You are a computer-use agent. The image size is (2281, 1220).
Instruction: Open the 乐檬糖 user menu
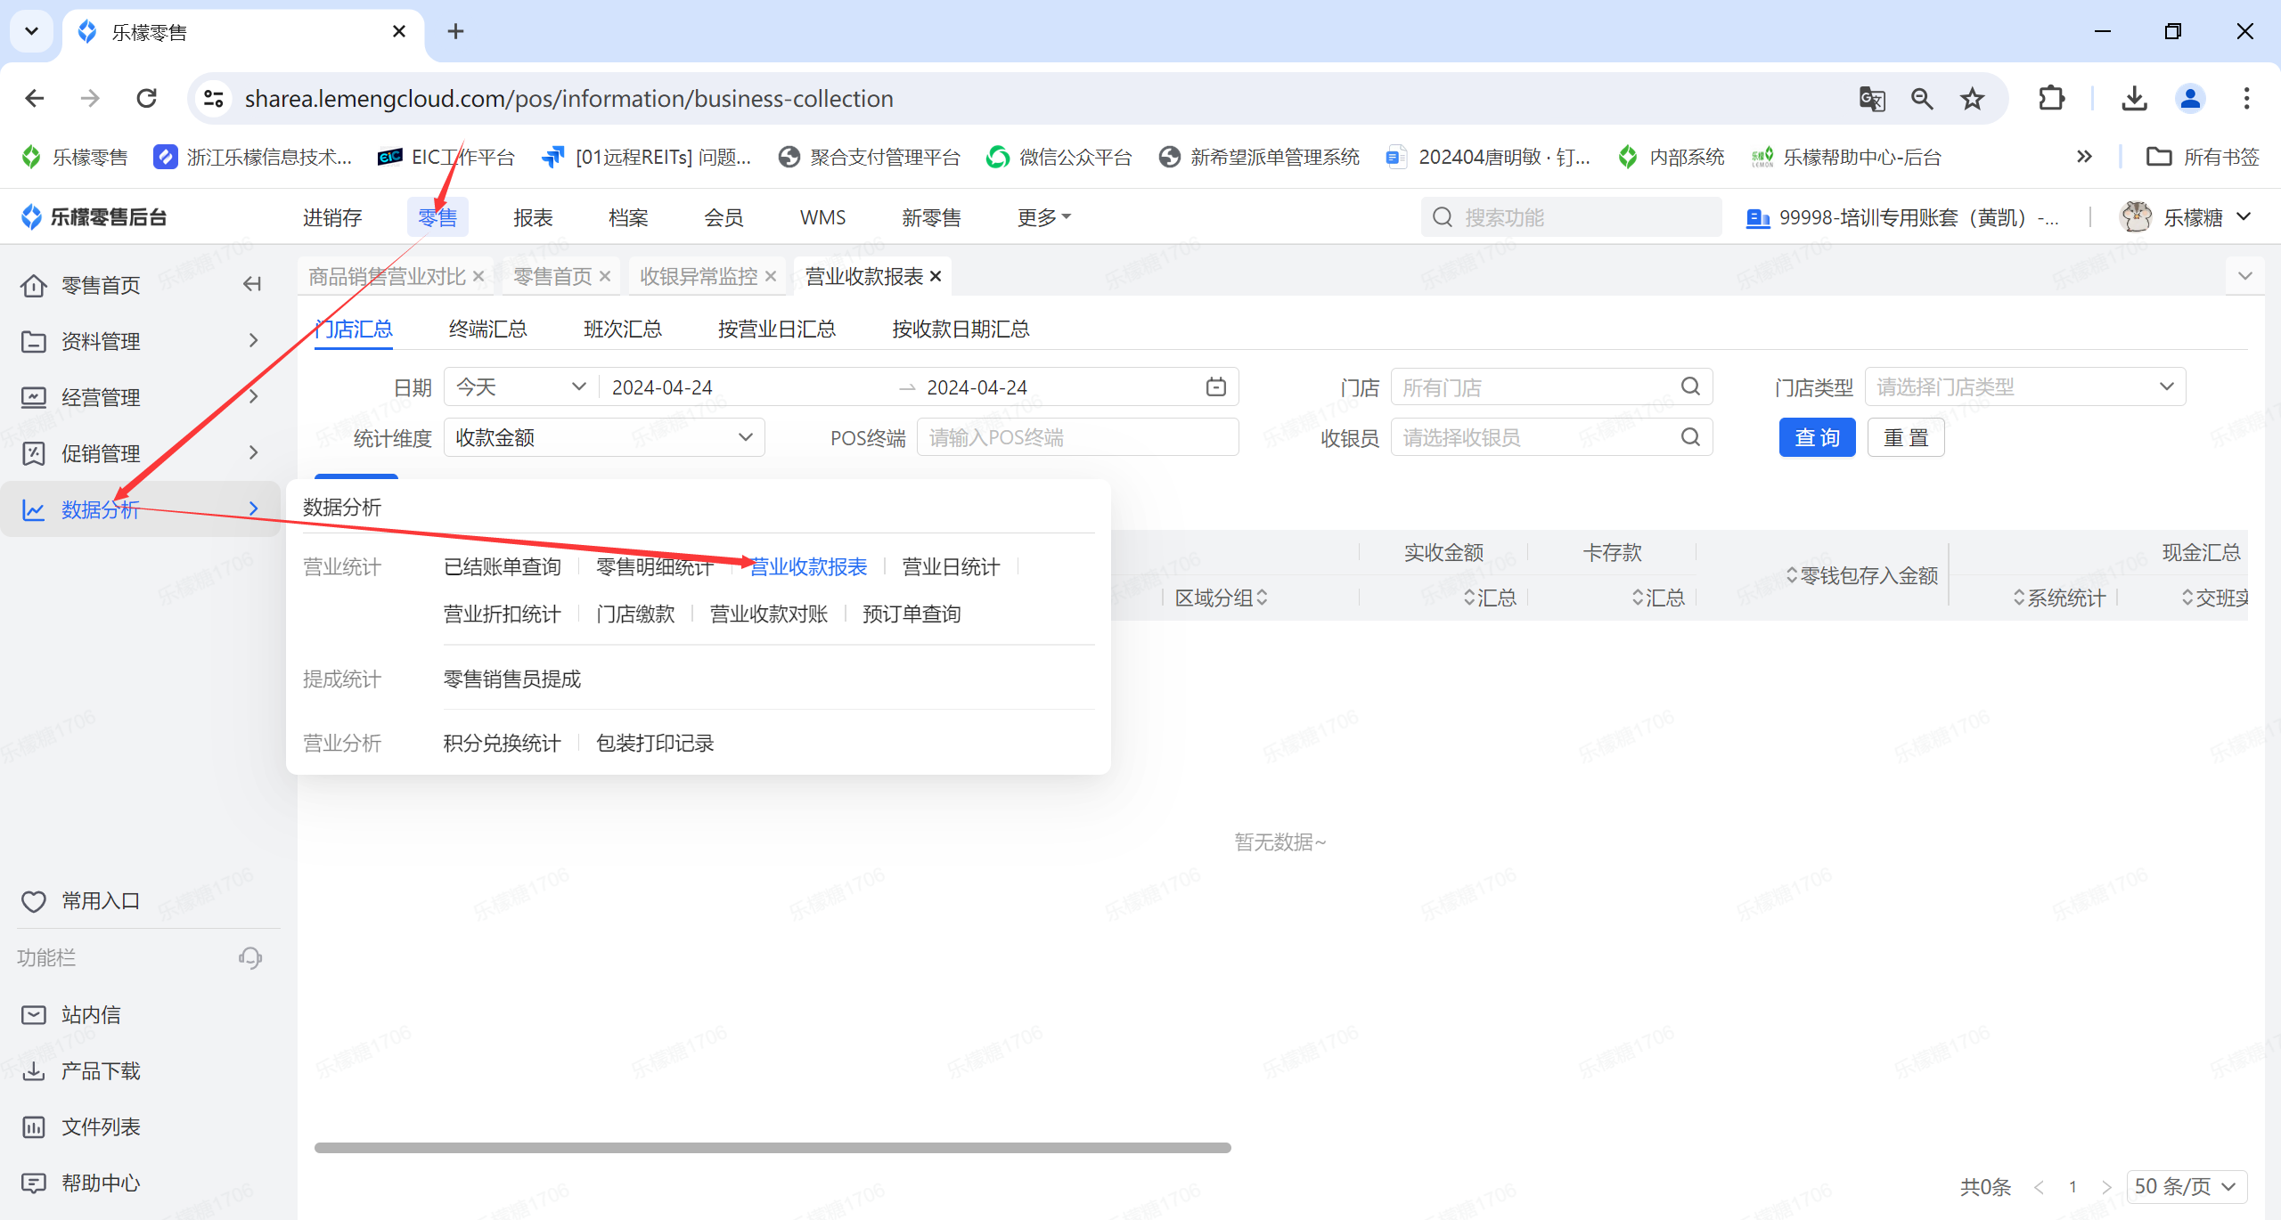2187,217
